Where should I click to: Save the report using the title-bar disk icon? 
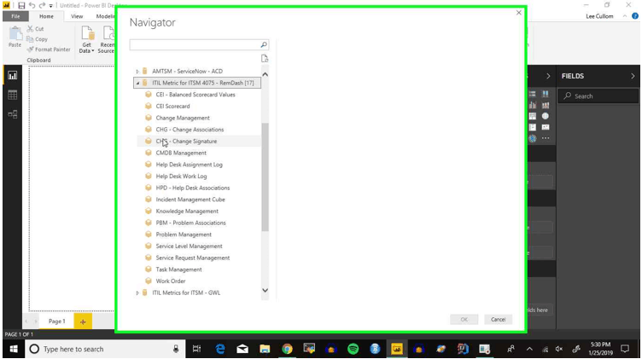tap(21, 6)
